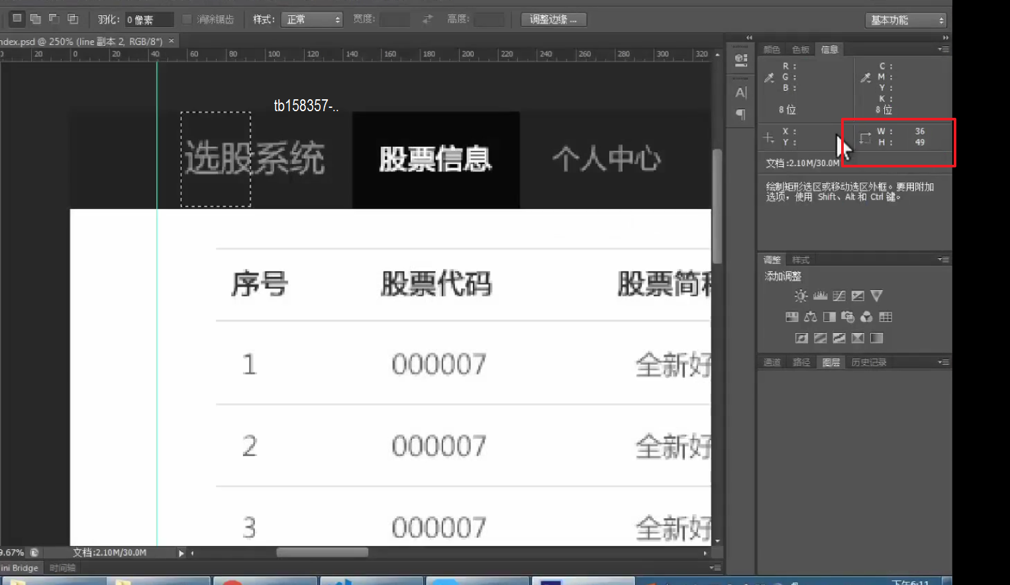Click the canvas scroll right arrow
Image resolution: width=1010 pixels, height=585 pixels.
click(x=705, y=553)
